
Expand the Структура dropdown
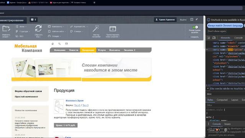pos(23,31)
